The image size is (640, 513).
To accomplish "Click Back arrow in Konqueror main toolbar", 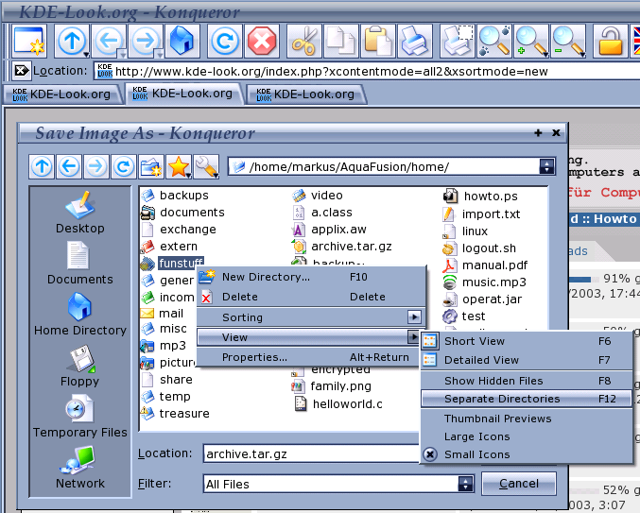I will tap(109, 41).
